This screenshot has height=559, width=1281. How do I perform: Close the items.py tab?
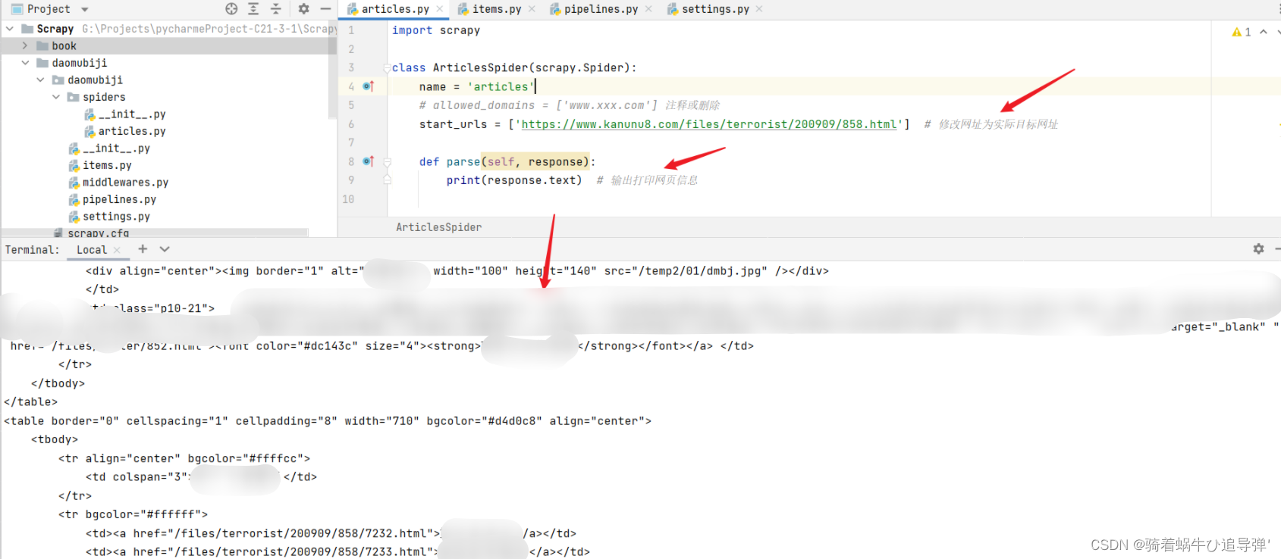click(532, 9)
